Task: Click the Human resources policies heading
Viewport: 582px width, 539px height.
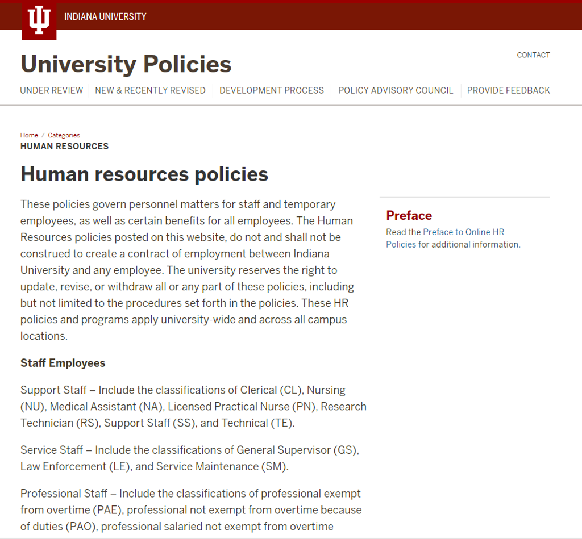Action: [144, 174]
